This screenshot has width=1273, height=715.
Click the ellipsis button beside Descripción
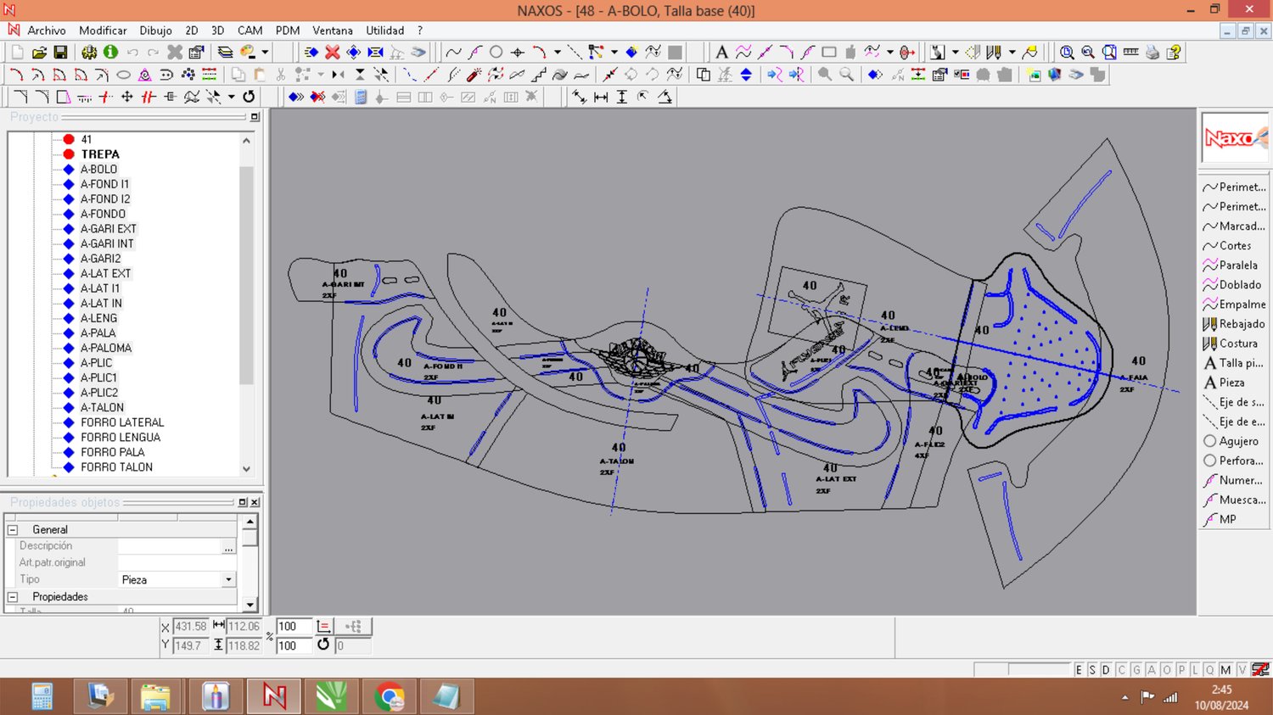pos(228,547)
